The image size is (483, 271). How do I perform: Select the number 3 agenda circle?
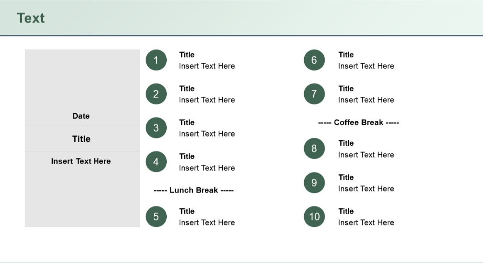tap(156, 127)
